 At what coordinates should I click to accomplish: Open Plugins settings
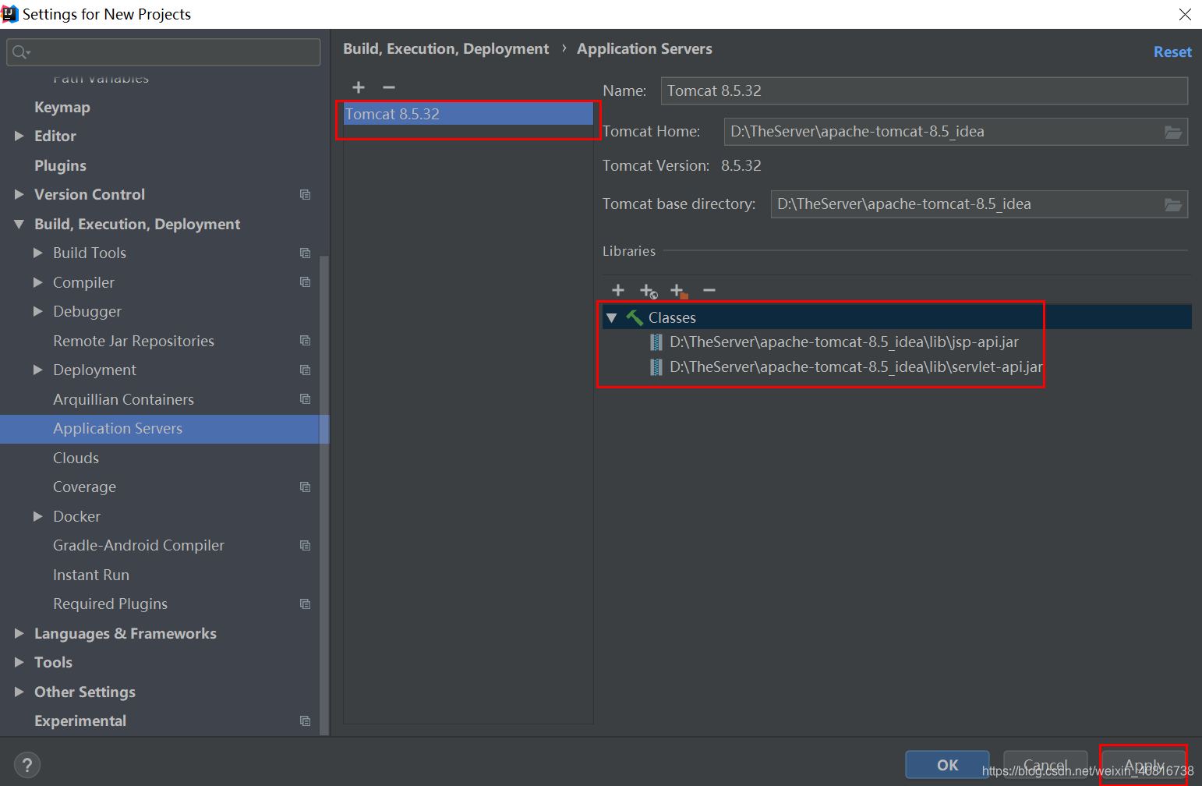[x=60, y=165]
